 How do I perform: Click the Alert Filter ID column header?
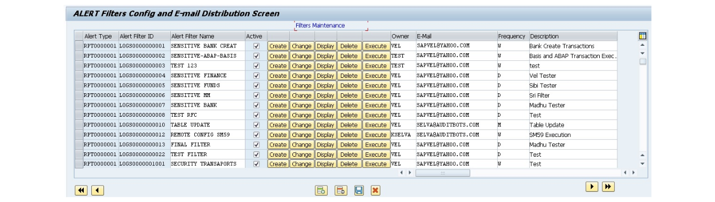[144, 36]
